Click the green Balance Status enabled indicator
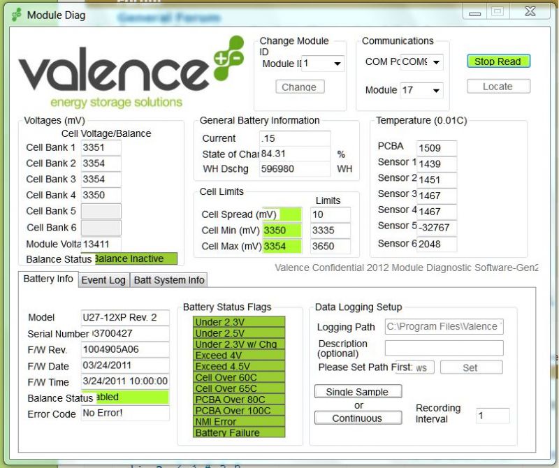 pyautogui.click(x=131, y=397)
